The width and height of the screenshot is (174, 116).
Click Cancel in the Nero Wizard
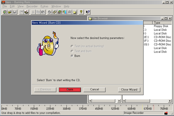tap(94, 90)
